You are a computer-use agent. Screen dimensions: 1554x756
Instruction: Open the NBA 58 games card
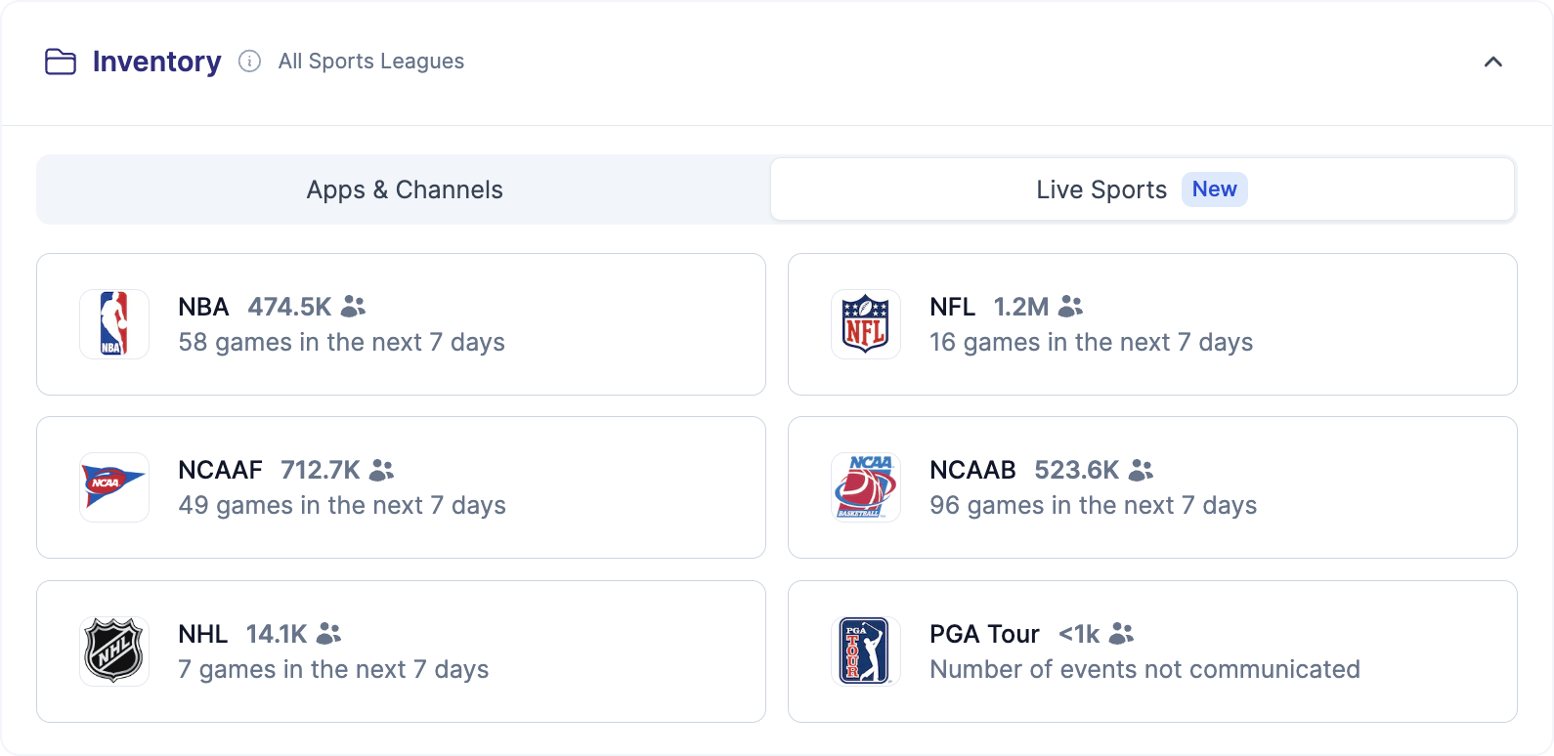(401, 324)
